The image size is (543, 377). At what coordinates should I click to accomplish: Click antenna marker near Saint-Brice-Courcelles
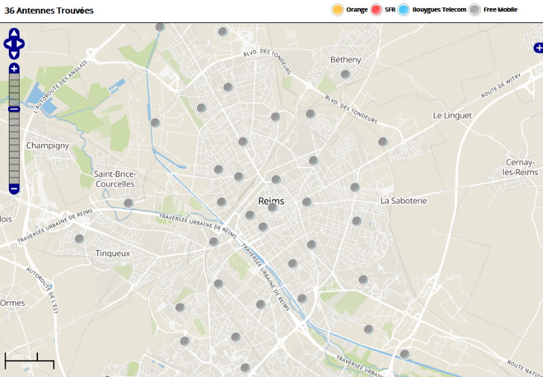pyautogui.click(x=128, y=203)
